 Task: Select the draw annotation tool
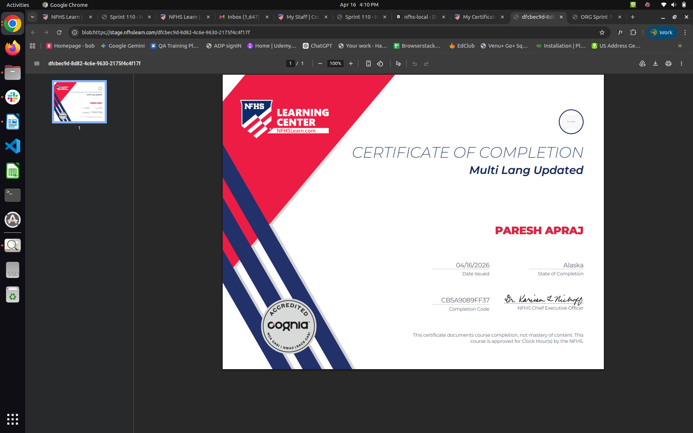tap(398, 64)
